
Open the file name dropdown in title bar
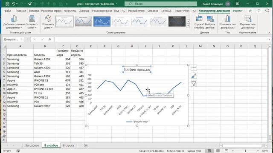(x=116, y=4)
